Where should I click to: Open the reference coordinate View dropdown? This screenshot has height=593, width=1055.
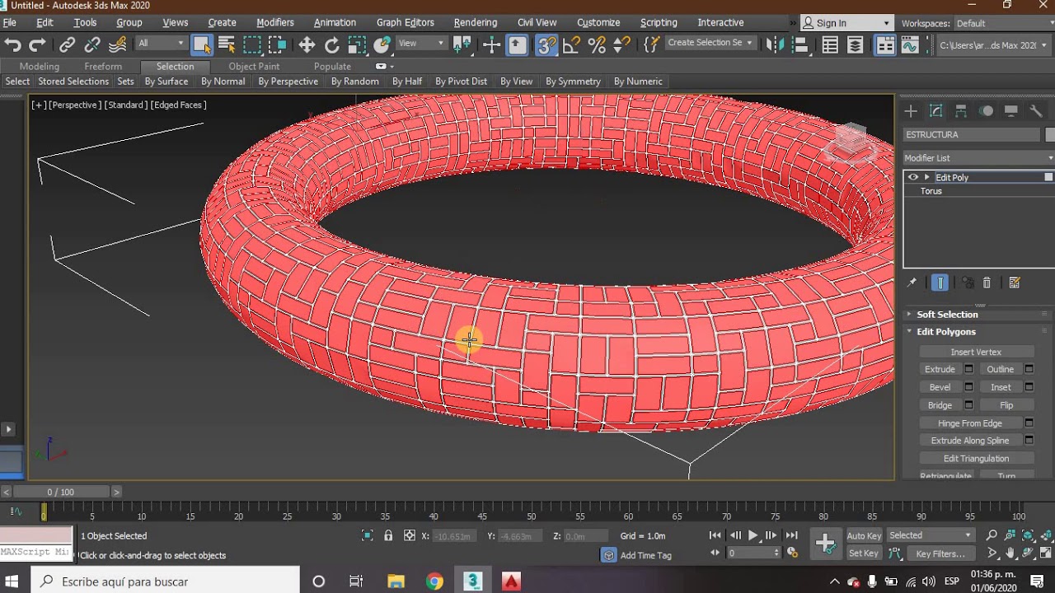[421, 44]
